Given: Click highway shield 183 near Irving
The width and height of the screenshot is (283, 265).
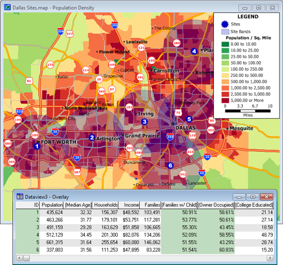Looking at the screenshot, I should [129, 107].
